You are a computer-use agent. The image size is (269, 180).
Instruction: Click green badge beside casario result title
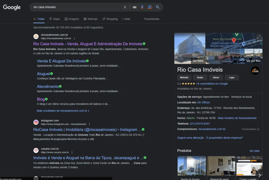pyautogui.click(x=145, y=158)
